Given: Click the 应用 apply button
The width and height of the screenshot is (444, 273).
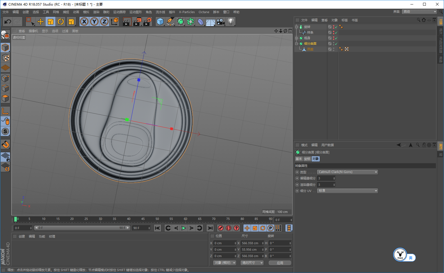Looking at the screenshot, I should [x=280, y=263].
